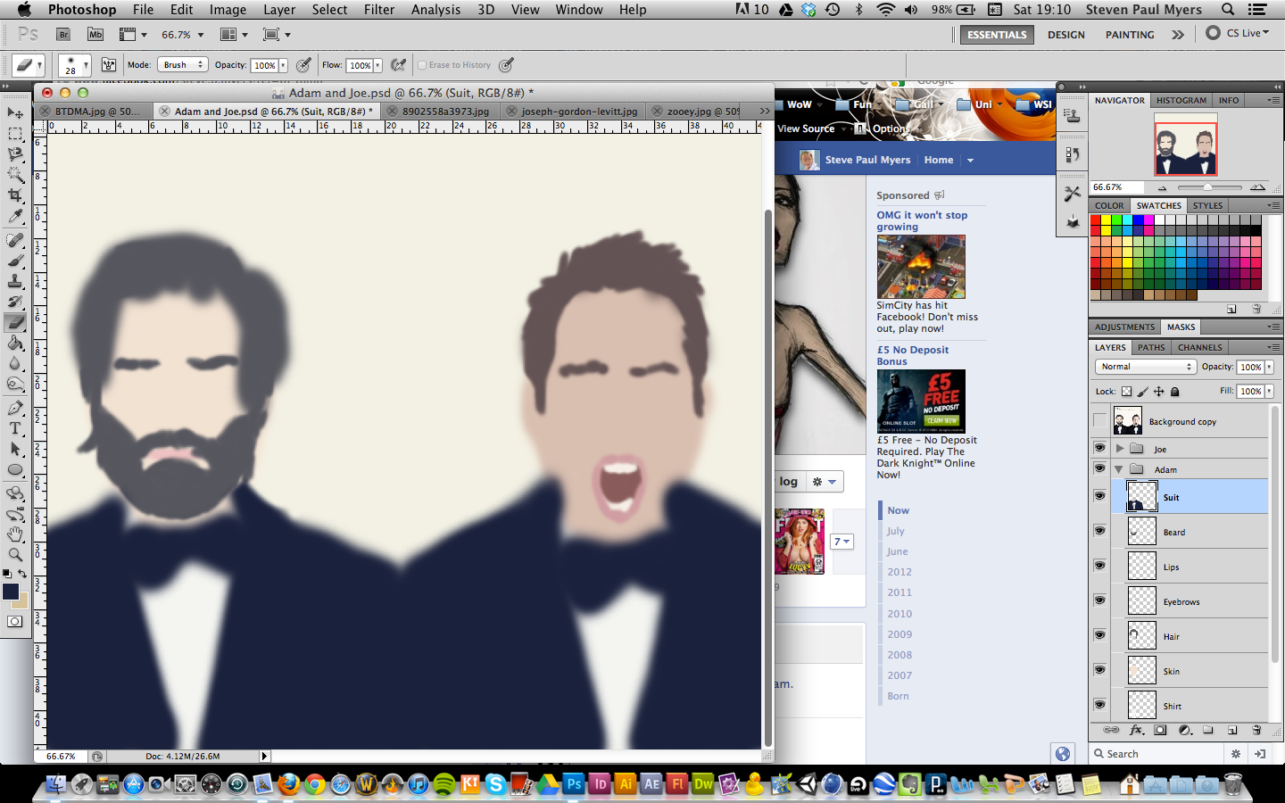The width and height of the screenshot is (1285, 803).
Task: Hide the Adam layer group
Action: (1099, 468)
